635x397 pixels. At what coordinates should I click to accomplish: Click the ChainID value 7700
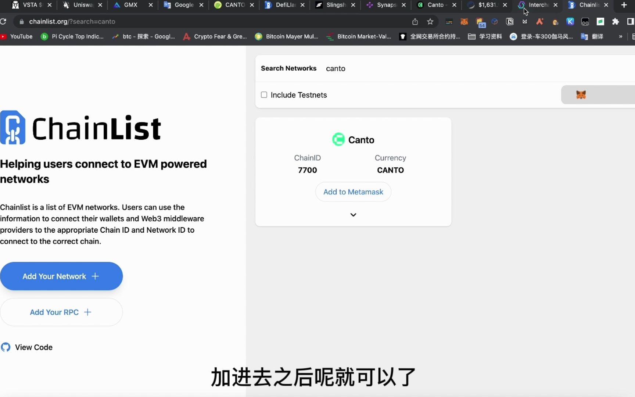[x=307, y=170]
